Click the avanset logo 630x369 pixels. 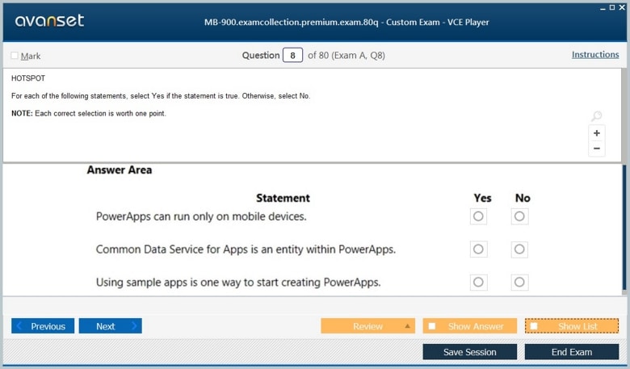[49, 21]
